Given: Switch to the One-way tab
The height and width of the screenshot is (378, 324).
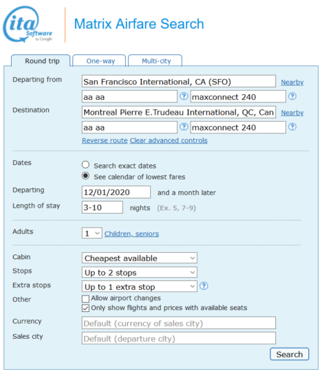Looking at the screenshot, I should (x=99, y=60).
